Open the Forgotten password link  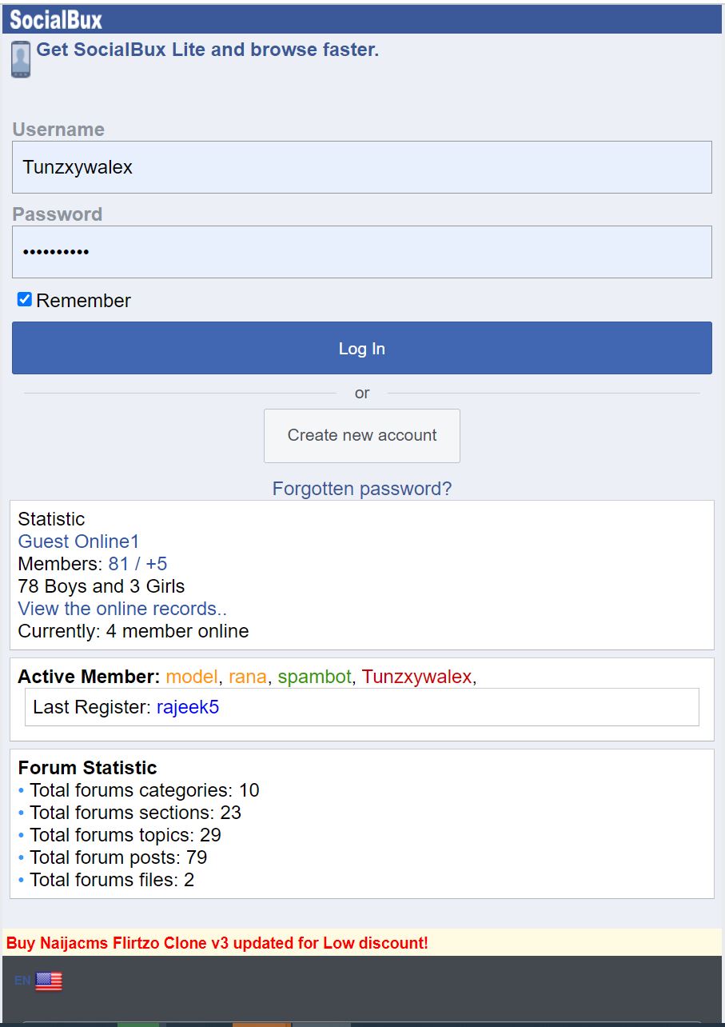(x=361, y=489)
